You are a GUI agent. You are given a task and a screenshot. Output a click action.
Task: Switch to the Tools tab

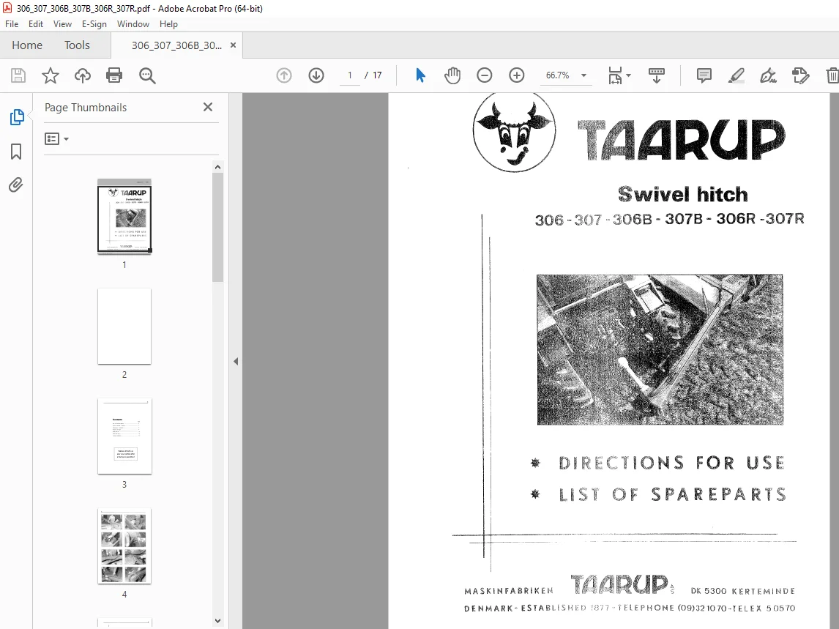click(x=77, y=45)
